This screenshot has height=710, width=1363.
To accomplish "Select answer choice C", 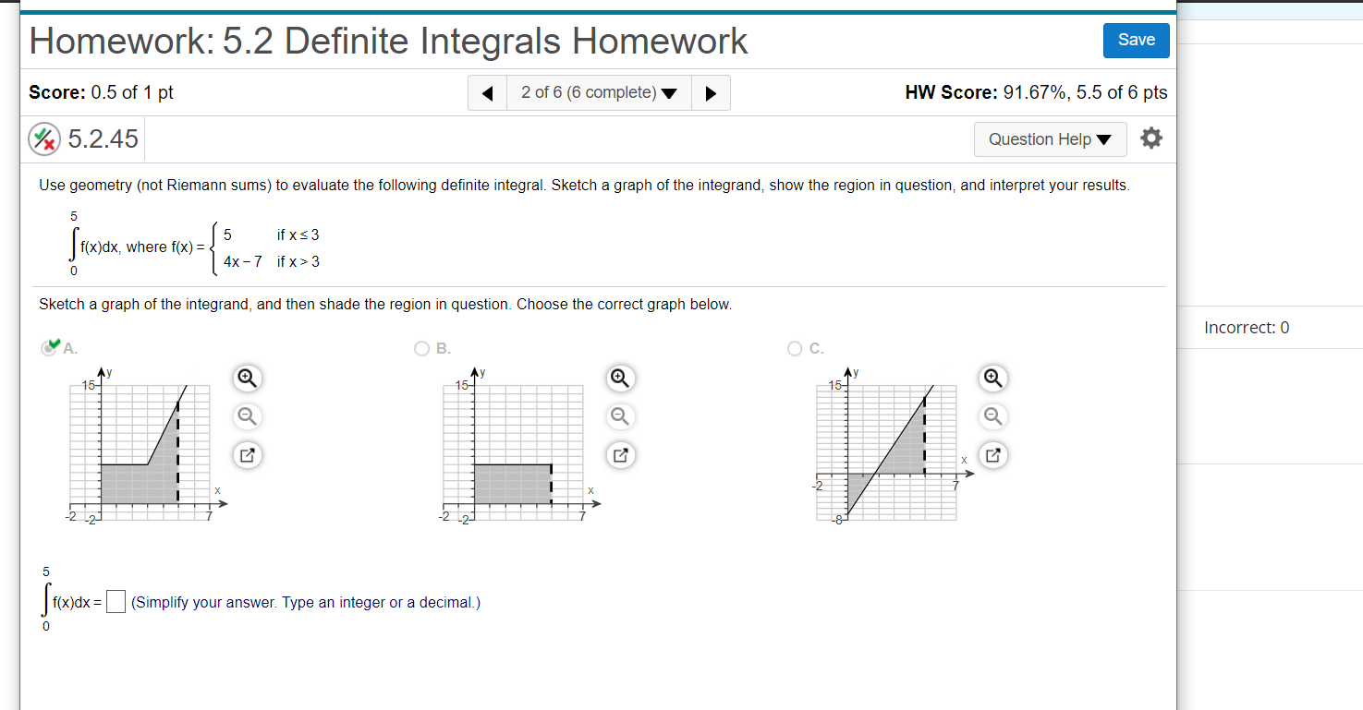I will click(794, 348).
